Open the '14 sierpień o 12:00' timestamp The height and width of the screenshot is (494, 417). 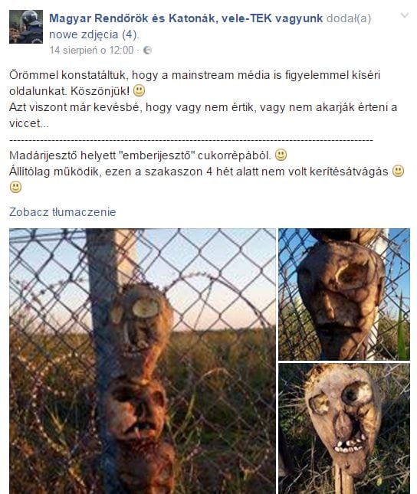click(x=91, y=51)
